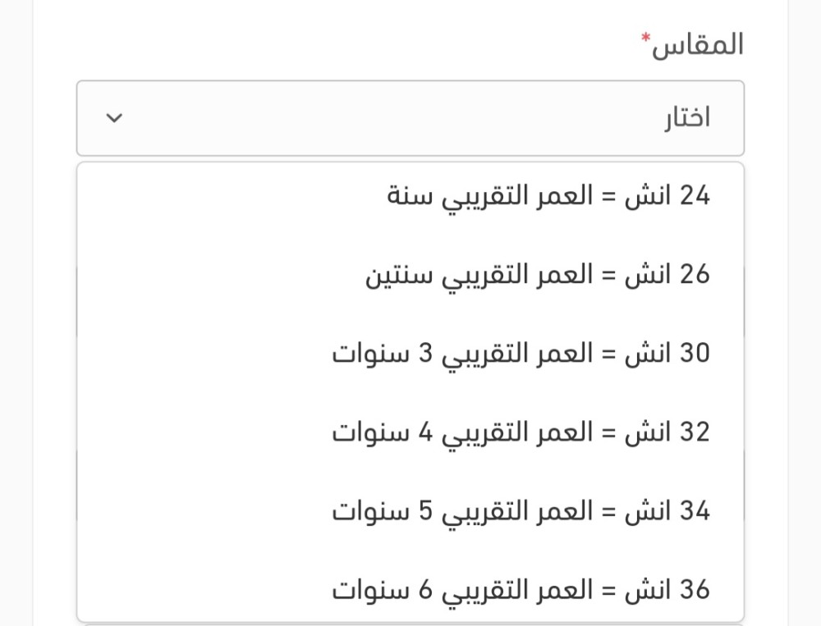
Task: Pick the 30 انش size option
Action: click(x=521, y=354)
